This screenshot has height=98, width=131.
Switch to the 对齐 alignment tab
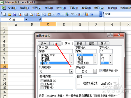click(55, 43)
